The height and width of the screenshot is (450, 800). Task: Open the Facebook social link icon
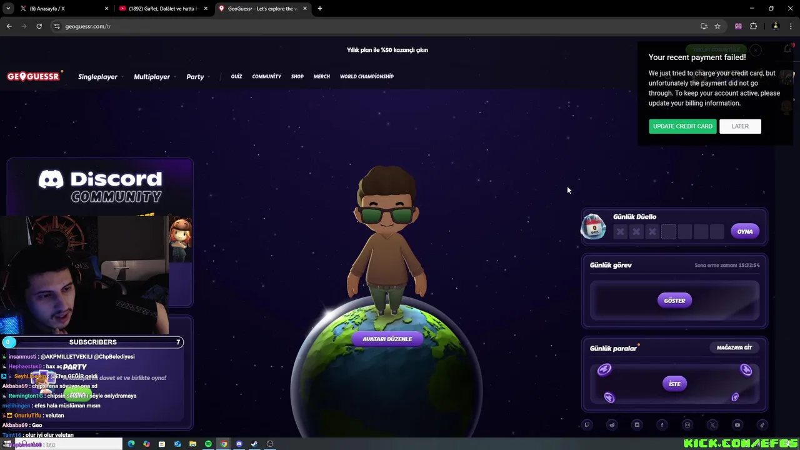tap(662, 425)
